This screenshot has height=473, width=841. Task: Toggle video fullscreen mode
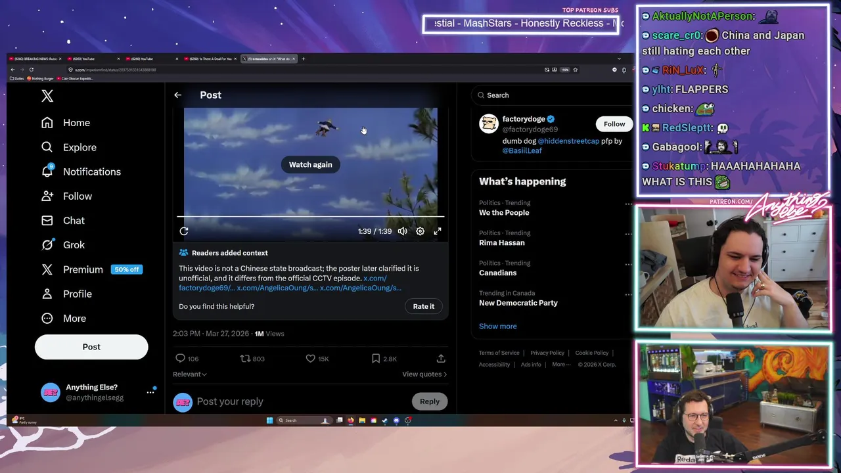[x=438, y=231]
